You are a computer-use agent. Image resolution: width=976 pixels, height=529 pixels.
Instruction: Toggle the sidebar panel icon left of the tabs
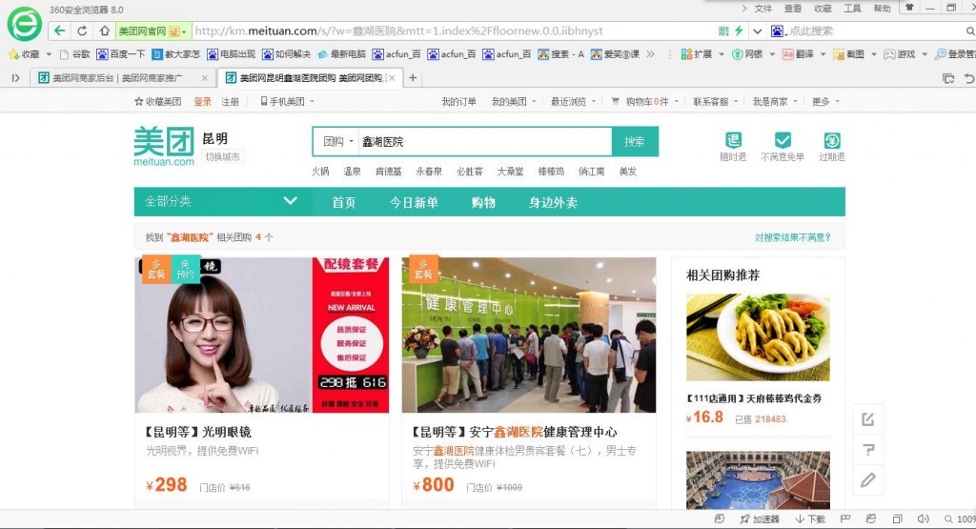pyautogui.click(x=15, y=78)
